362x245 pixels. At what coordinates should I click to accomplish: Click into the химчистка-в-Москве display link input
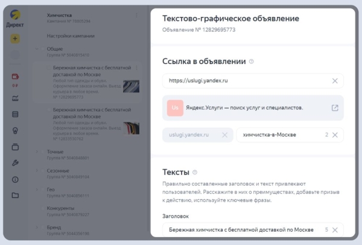[290, 135]
